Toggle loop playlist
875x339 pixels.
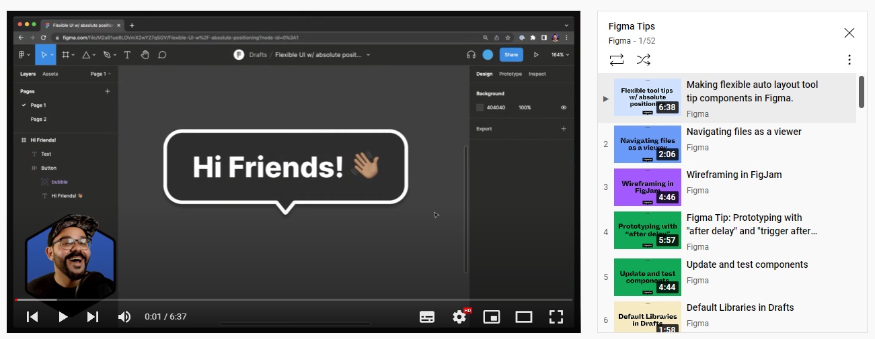pos(617,60)
